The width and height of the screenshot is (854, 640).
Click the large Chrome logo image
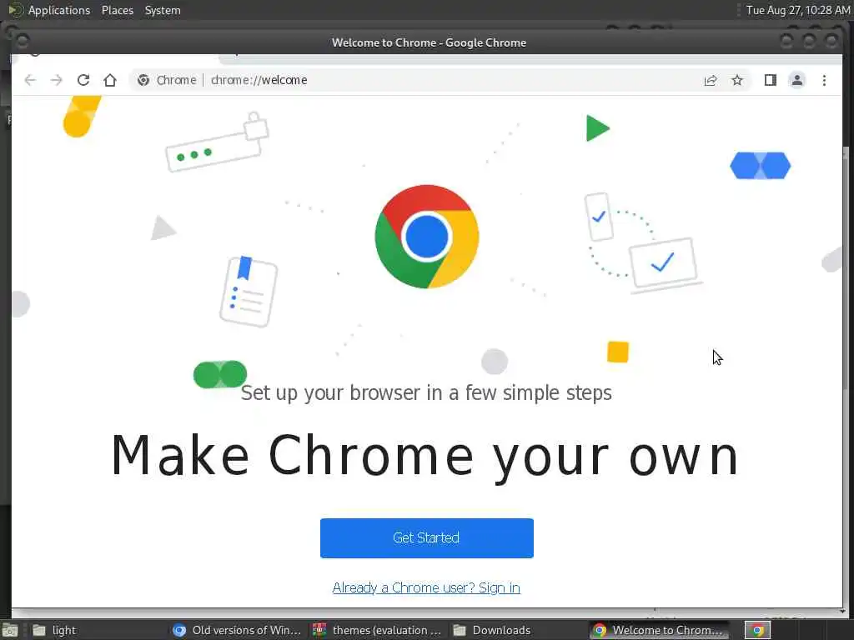tap(427, 237)
